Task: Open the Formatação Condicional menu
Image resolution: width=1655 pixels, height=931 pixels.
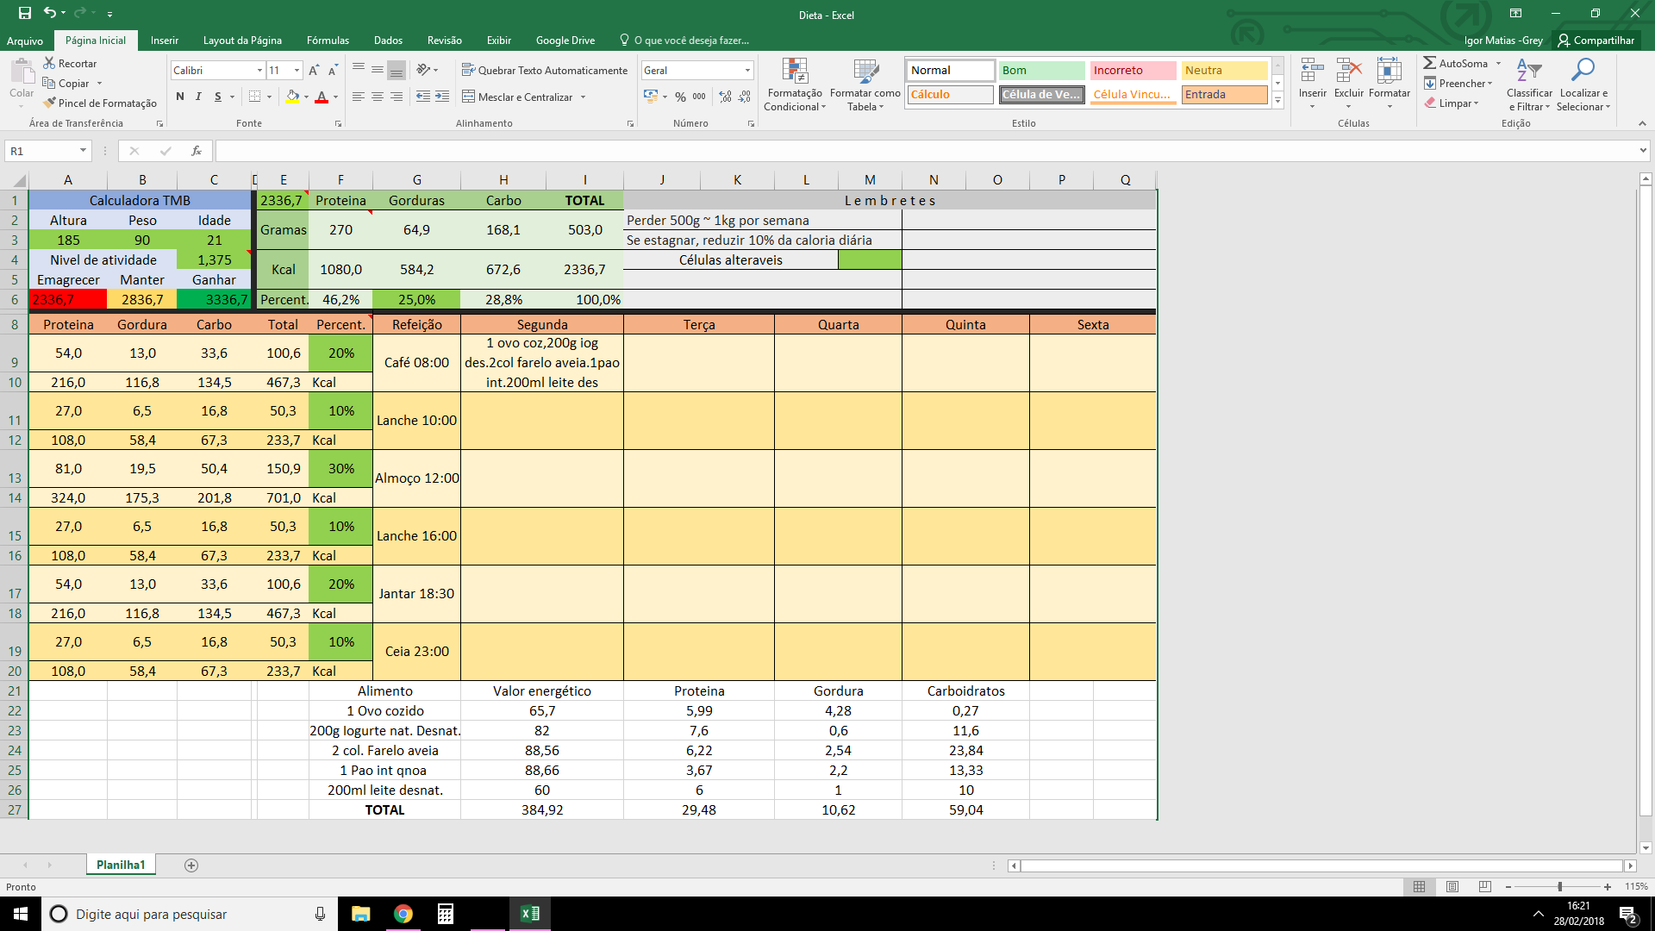Action: pyautogui.click(x=795, y=84)
